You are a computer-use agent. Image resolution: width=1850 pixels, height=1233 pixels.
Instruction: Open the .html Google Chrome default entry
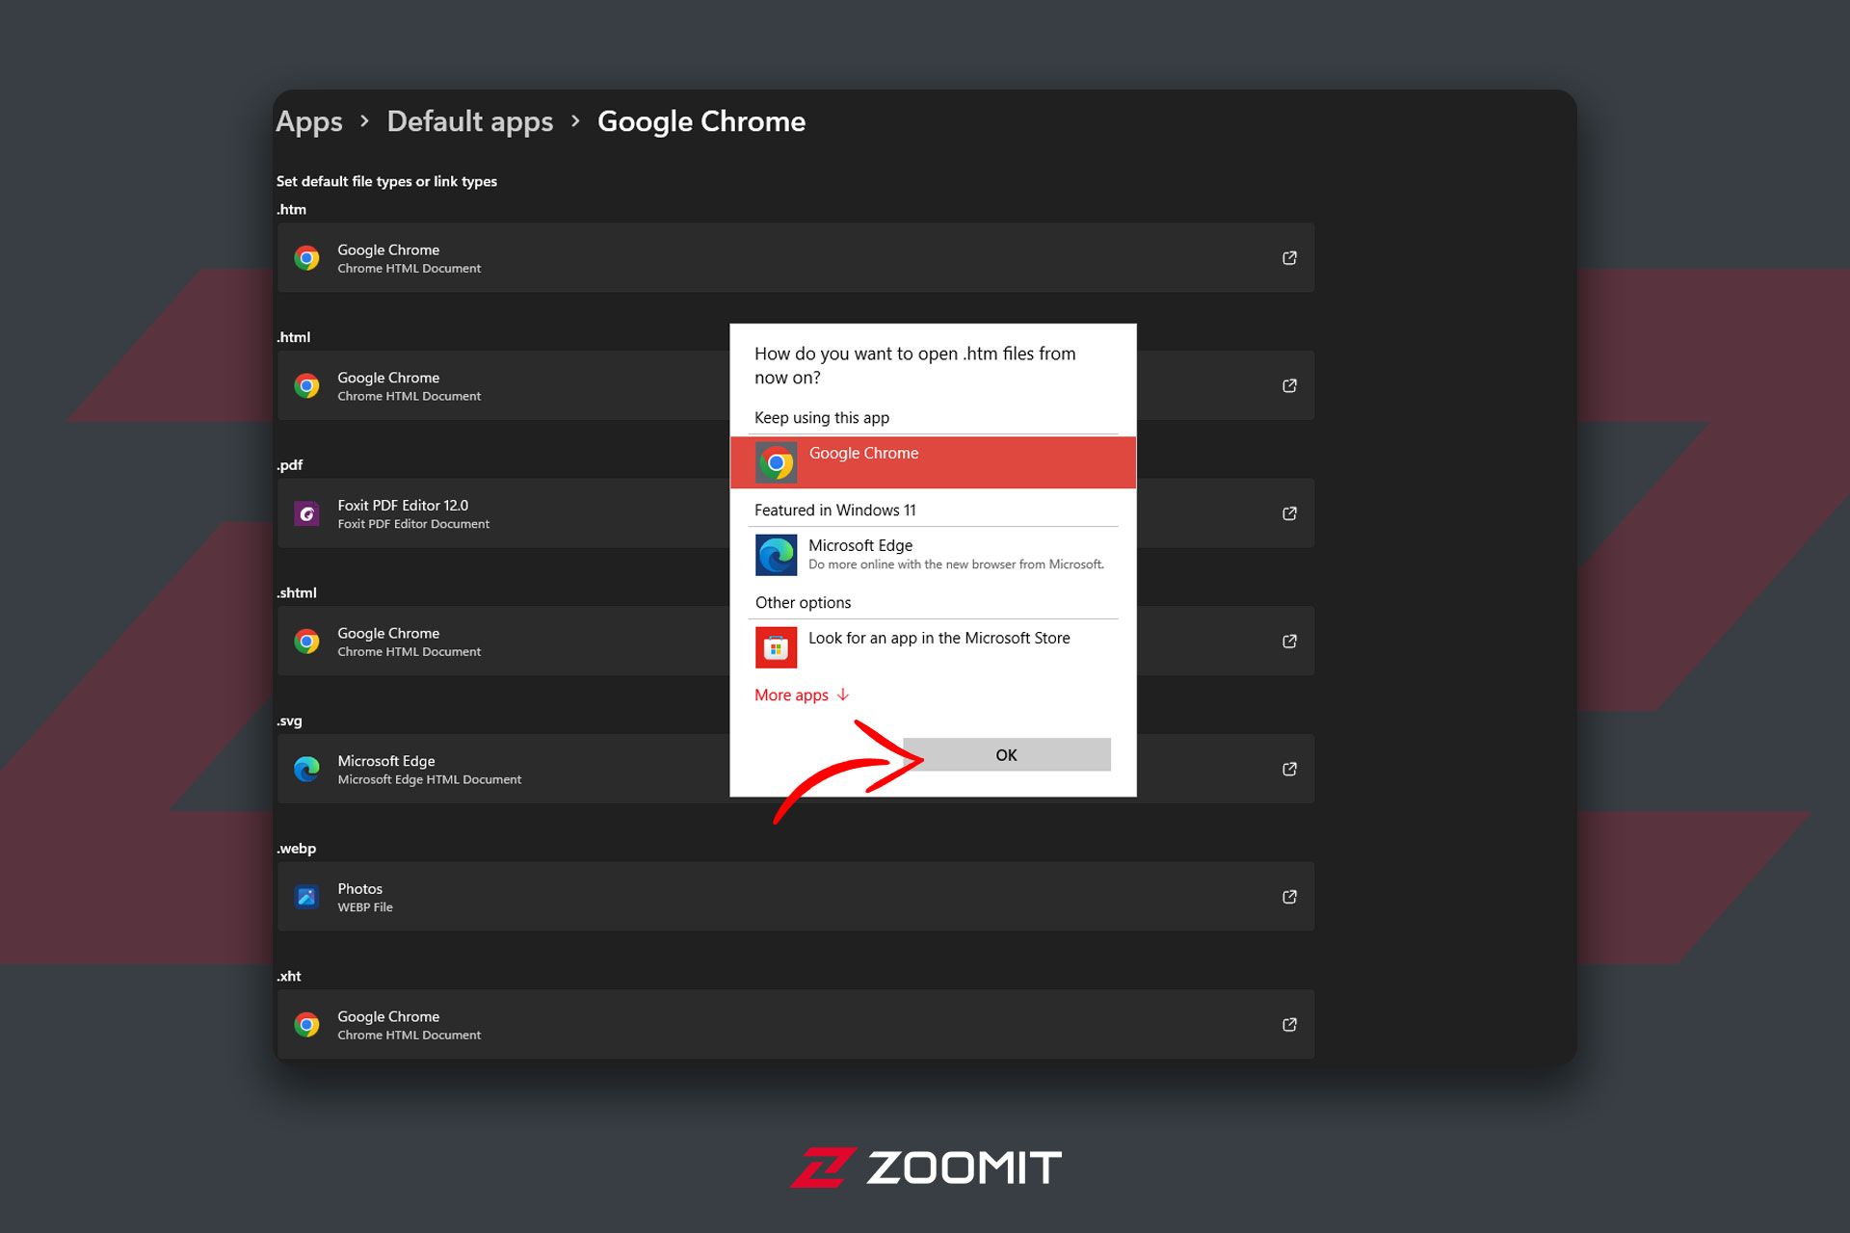[x=796, y=385]
